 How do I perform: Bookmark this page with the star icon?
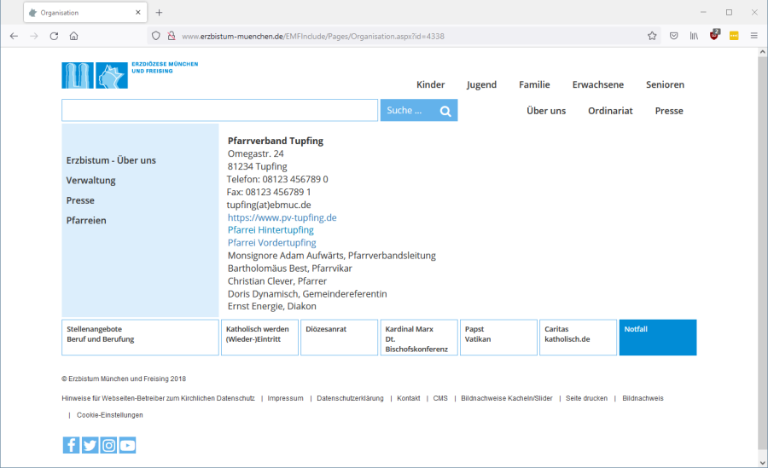coord(652,36)
